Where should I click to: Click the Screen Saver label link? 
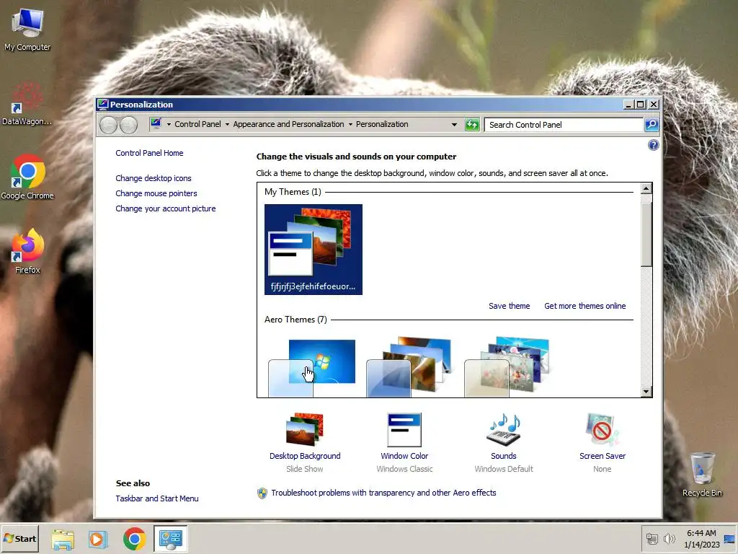click(x=603, y=456)
